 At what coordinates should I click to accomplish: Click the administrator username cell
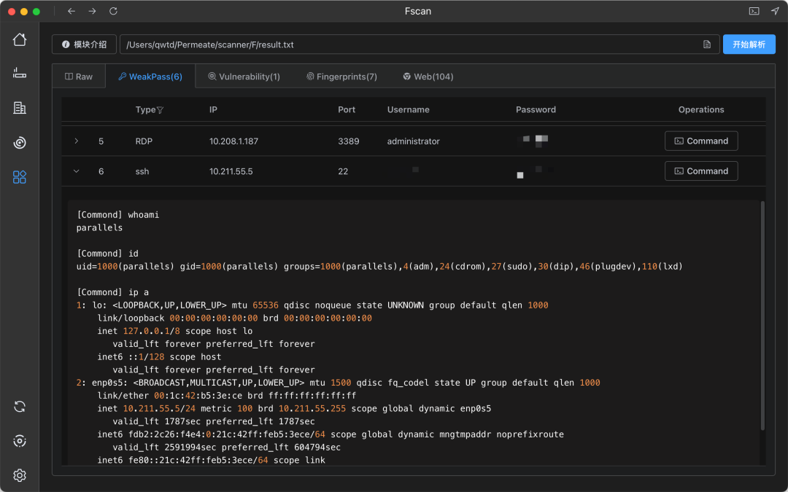tap(413, 141)
